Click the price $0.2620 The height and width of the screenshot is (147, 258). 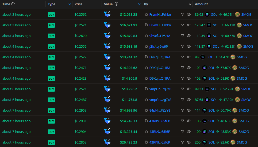tap(80, 36)
